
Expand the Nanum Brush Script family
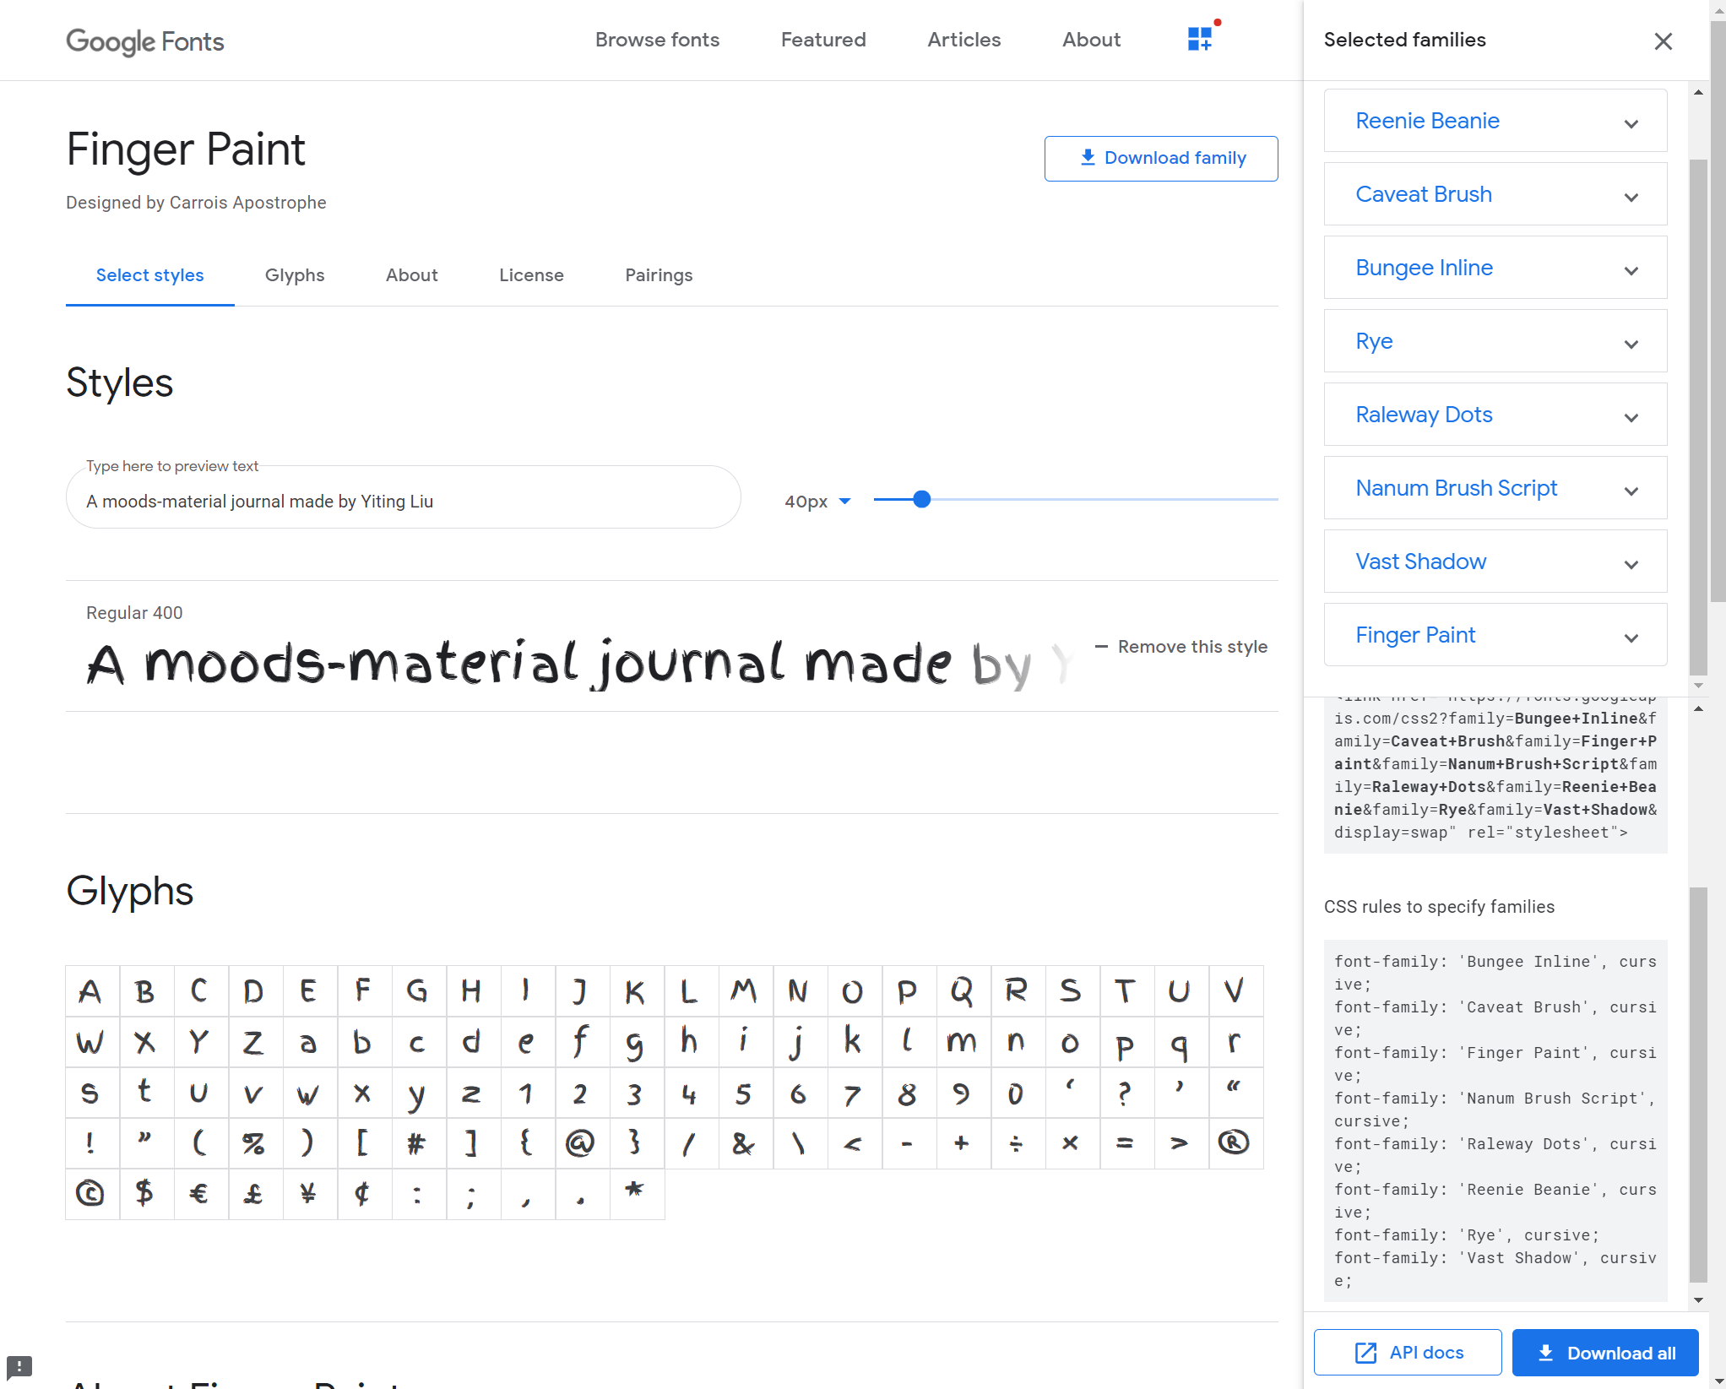[1631, 491]
